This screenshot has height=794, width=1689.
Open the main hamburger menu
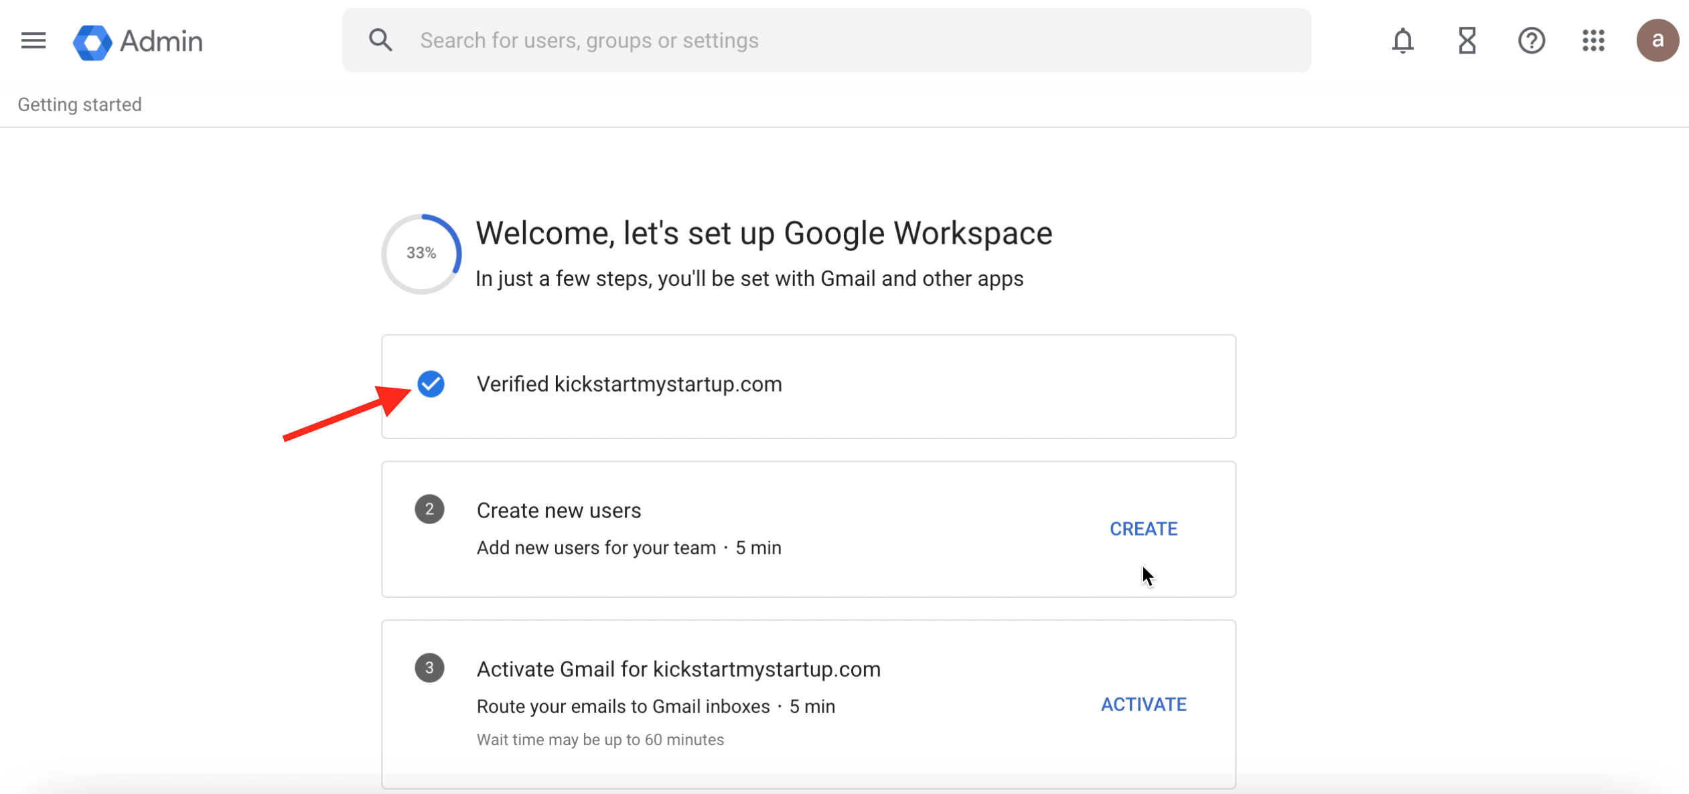point(33,41)
